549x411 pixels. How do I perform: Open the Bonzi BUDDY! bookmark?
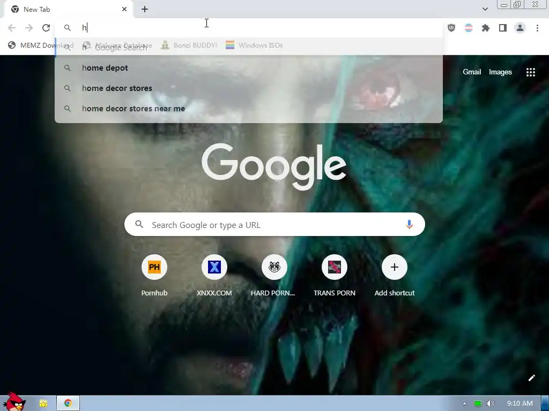click(189, 45)
